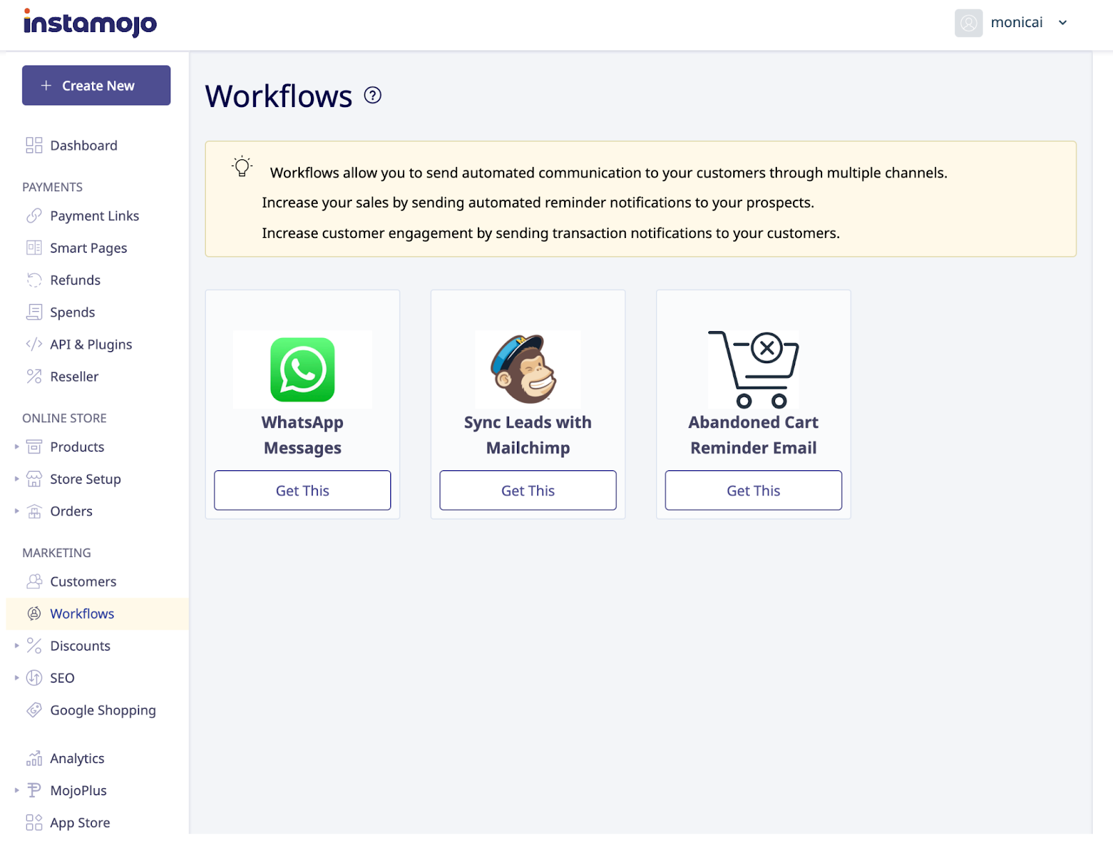1113x848 pixels.
Task: Click the API & Plugins code icon
Action: [x=34, y=344]
